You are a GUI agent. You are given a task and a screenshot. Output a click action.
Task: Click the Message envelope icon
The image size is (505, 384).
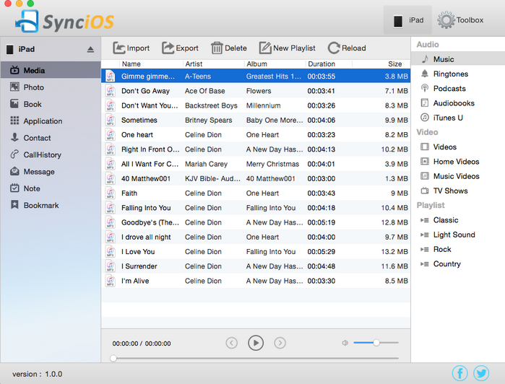click(14, 171)
